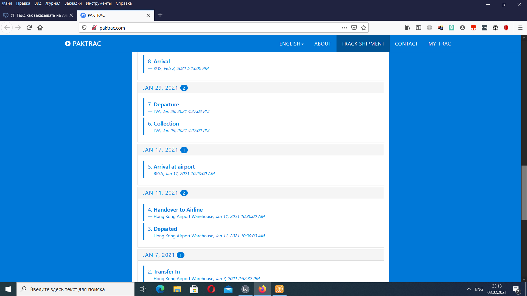527x296 pixels.
Task: Click the red extension icon in toolbar
Action: [x=473, y=28]
